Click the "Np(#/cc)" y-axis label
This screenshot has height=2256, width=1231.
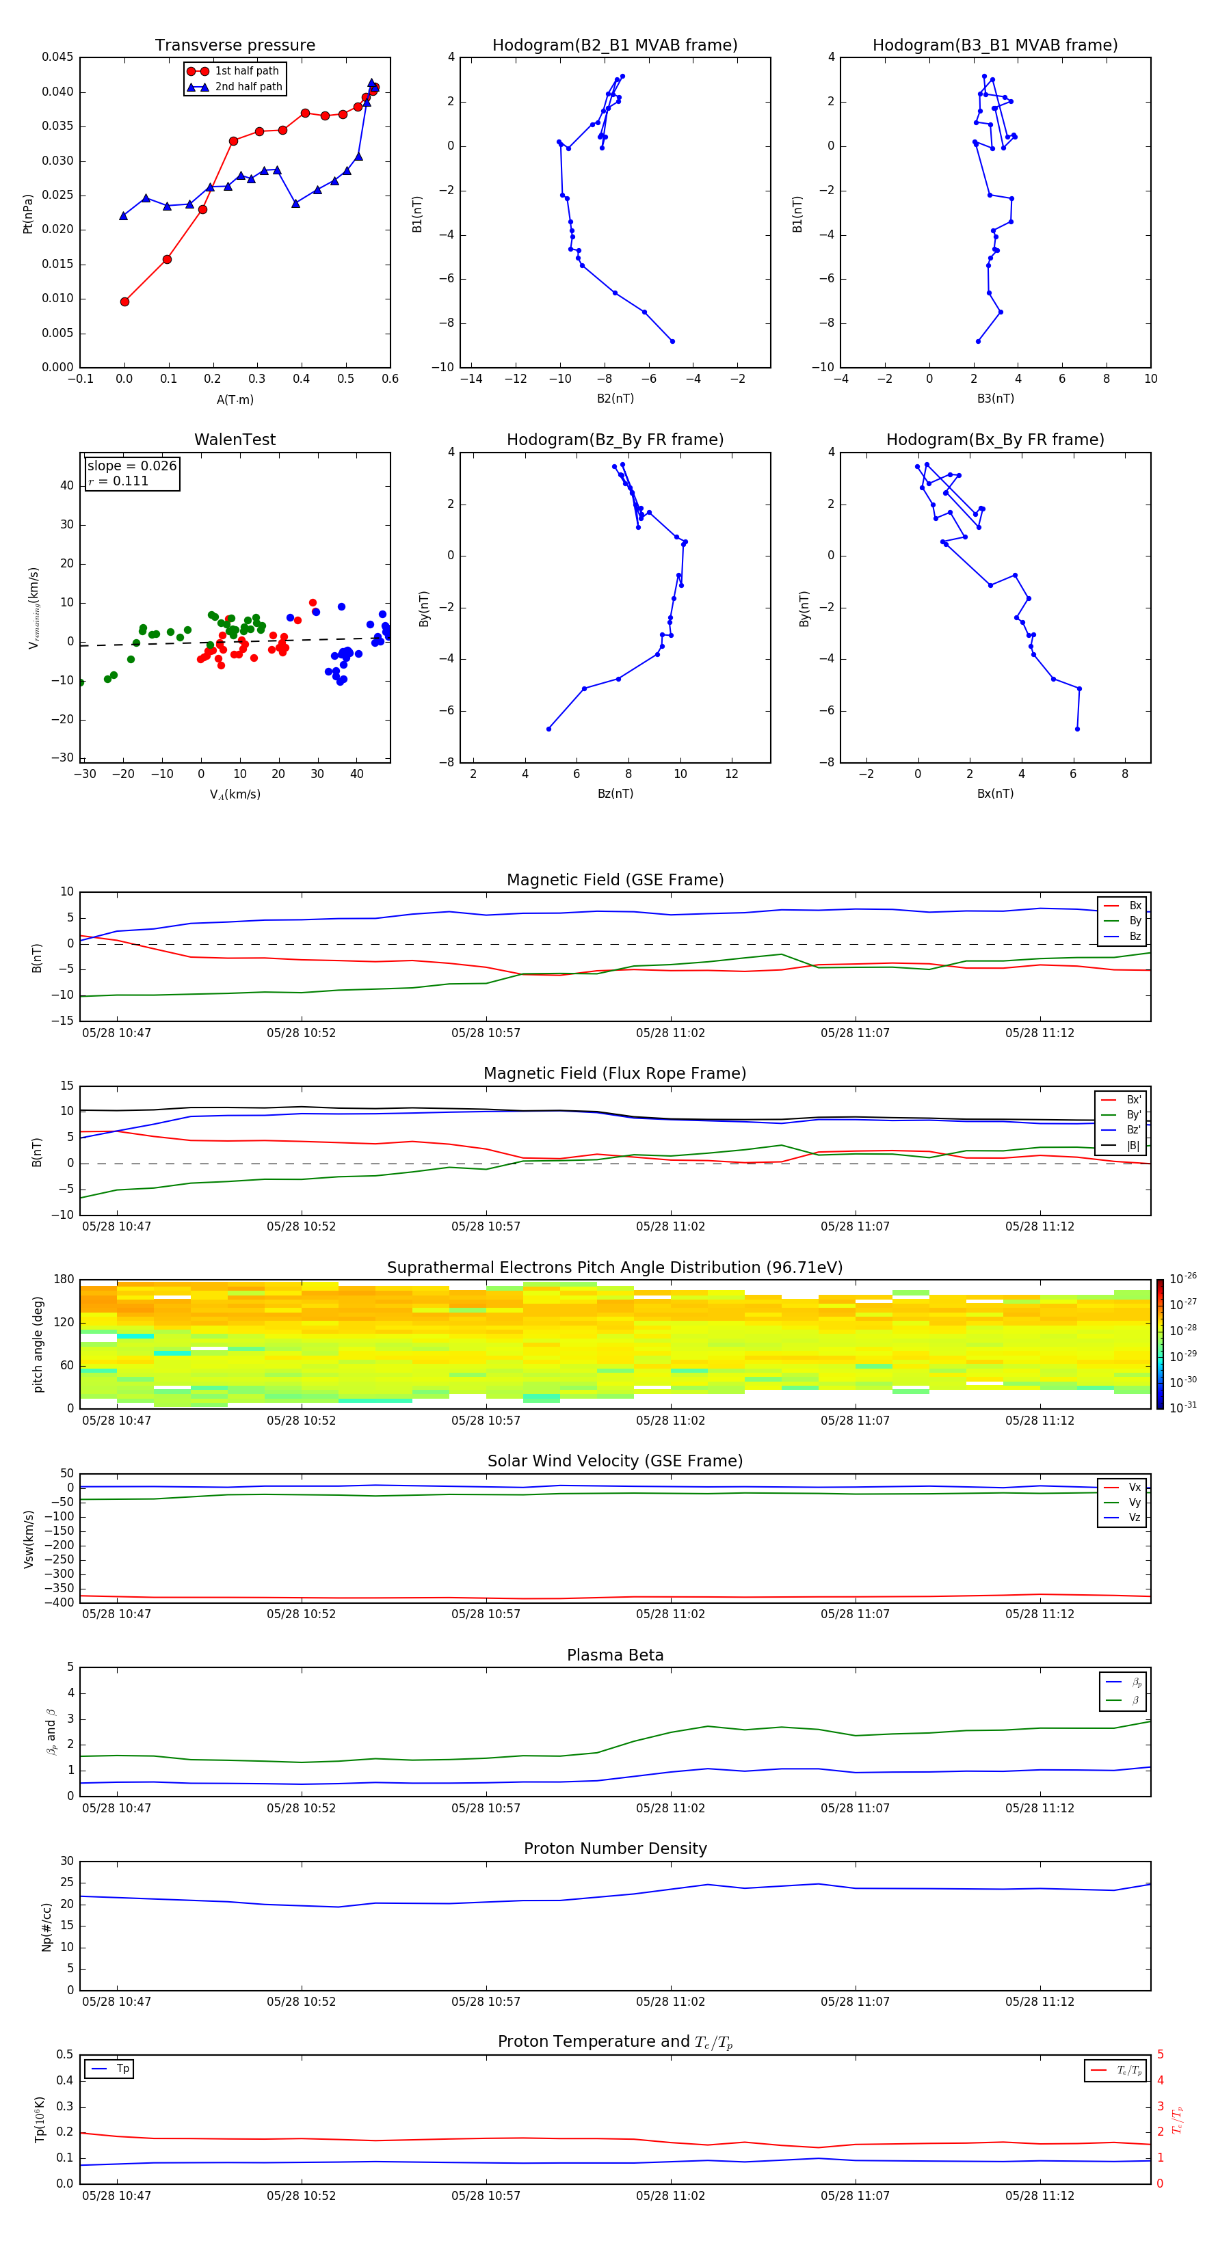pyautogui.click(x=47, y=1926)
